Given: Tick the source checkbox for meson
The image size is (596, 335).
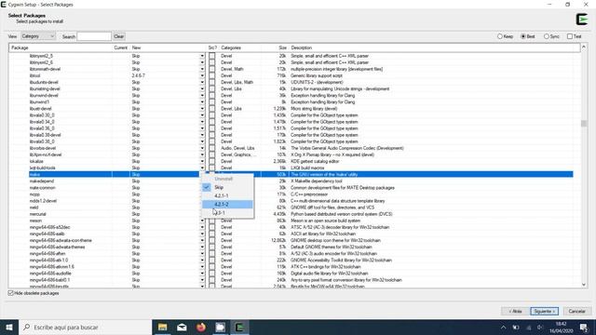Looking at the screenshot, I should [212, 221].
